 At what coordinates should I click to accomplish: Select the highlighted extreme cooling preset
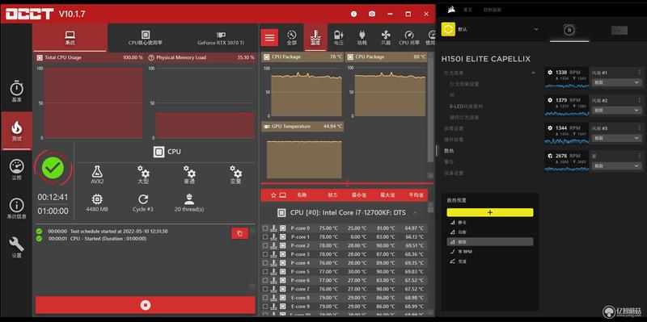click(x=490, y=242)
